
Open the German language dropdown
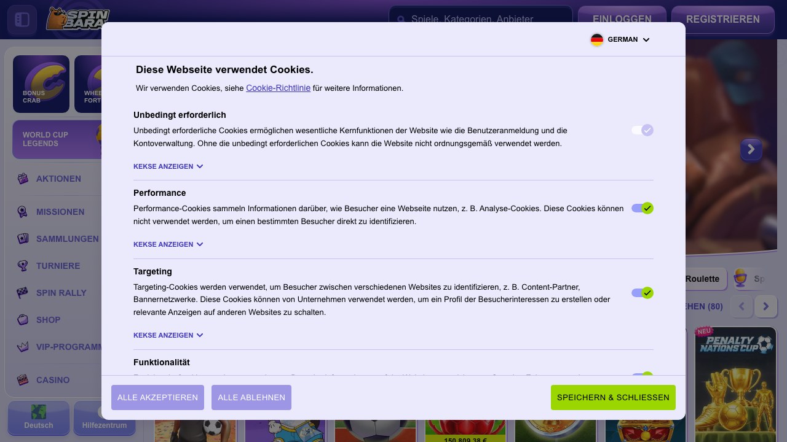(x=620, y=40)
